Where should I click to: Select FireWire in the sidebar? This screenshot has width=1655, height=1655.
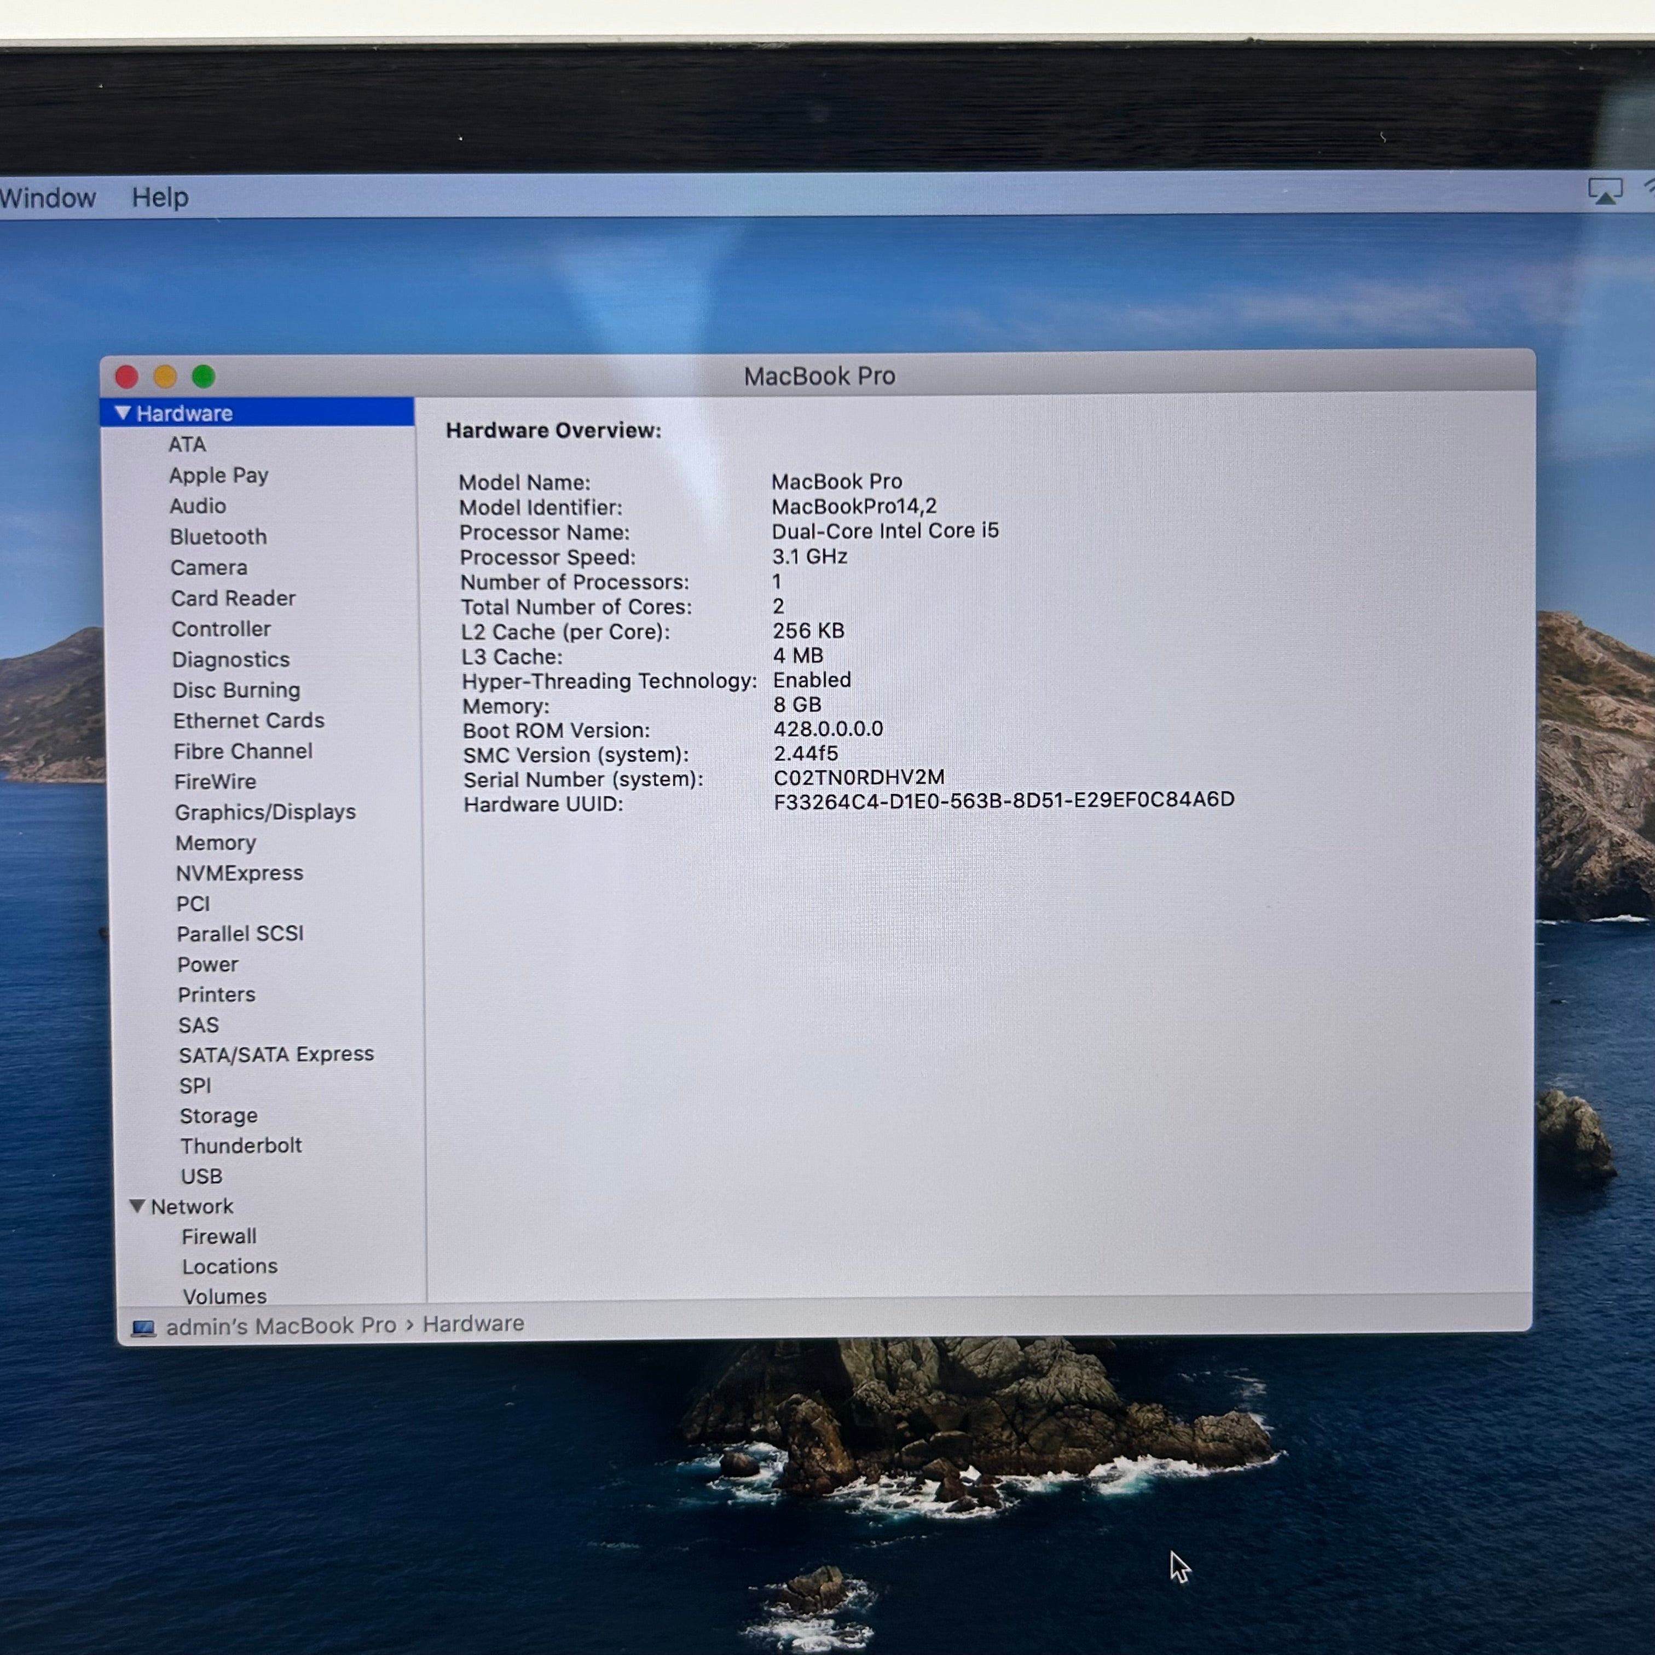pyautogui.click(x=215, y=782)
